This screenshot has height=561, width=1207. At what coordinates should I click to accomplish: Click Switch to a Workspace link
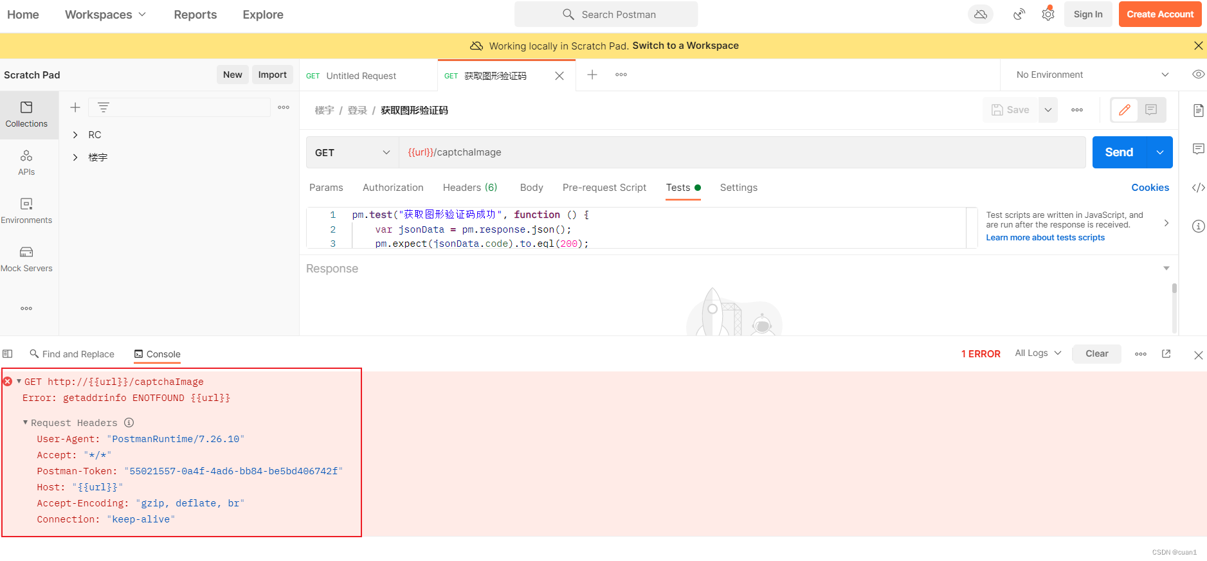coord(685,46)
